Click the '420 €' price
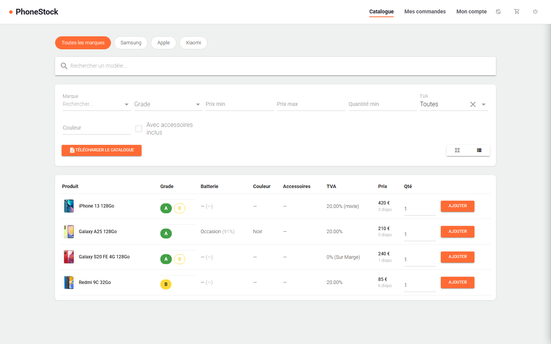 coord(384,203)
